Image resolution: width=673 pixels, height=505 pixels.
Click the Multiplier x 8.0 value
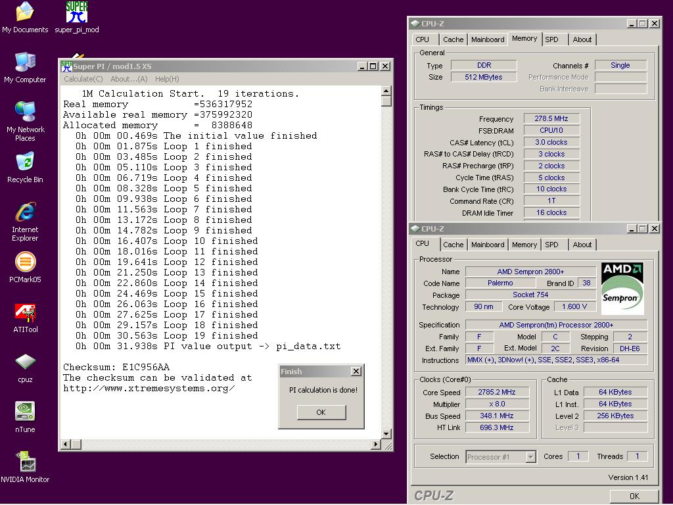(x=497, y=404)
